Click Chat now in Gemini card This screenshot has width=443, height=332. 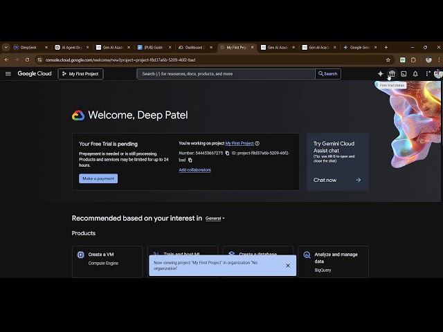click(325, 180)
